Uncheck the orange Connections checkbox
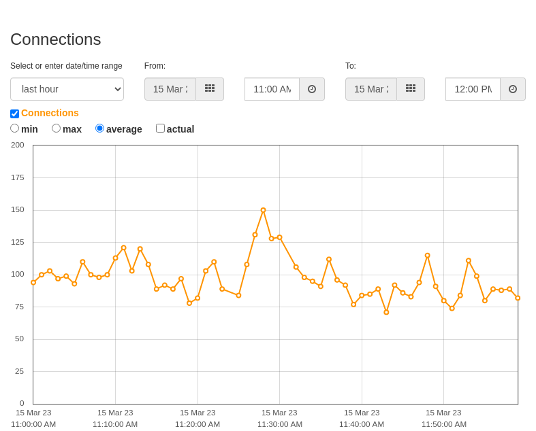Image resolution: width=536 pixels, height=431 pixels. [x=15, y=114]
